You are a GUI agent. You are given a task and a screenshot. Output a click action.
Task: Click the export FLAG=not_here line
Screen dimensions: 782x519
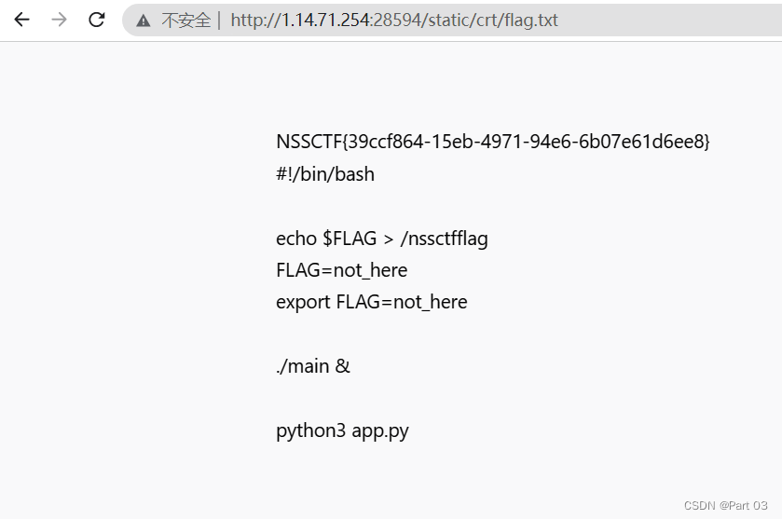372,302
